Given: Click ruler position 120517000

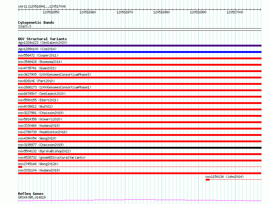Looking at the screenshot, I should [x=235, y=12].
